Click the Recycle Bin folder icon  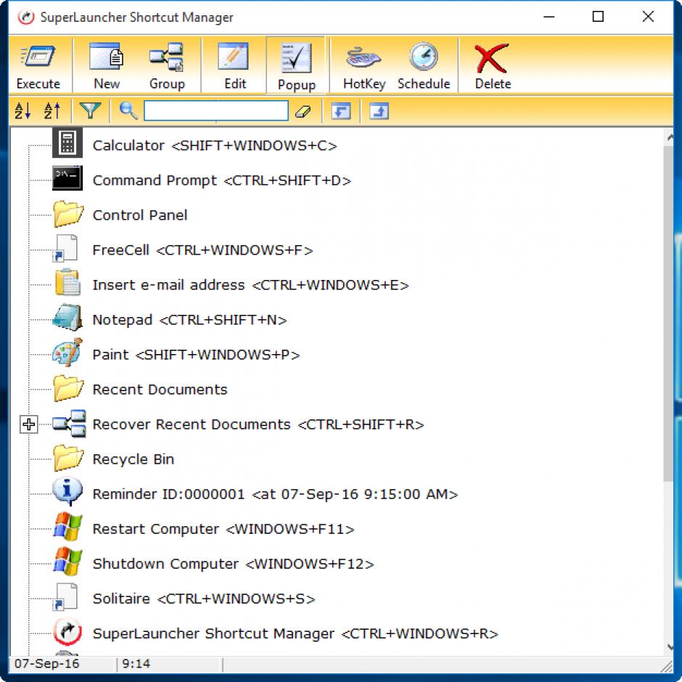click(68, 458)
